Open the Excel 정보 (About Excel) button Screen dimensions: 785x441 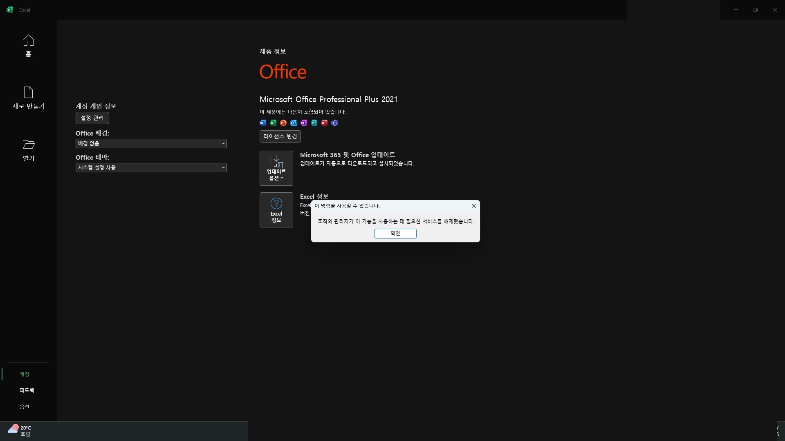276,210
